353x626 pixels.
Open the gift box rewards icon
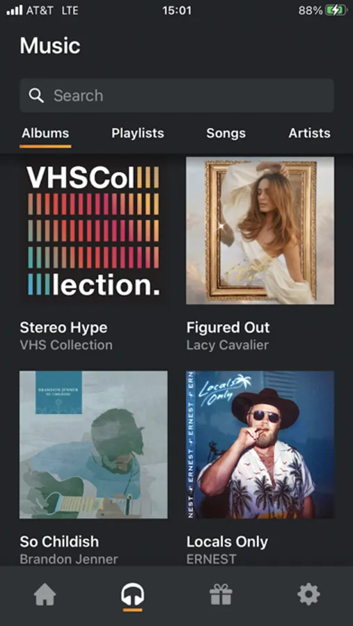[221, 595]
